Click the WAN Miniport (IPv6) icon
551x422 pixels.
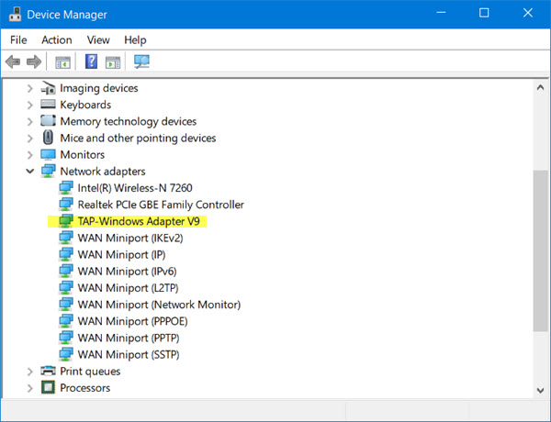click(x=66, y=271)
